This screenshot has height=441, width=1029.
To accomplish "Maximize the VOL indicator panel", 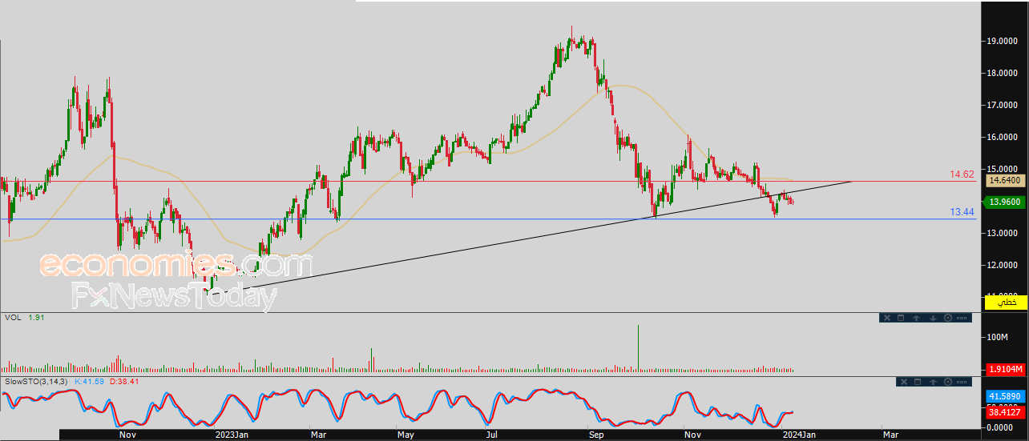I will click(x=901, y=318).
